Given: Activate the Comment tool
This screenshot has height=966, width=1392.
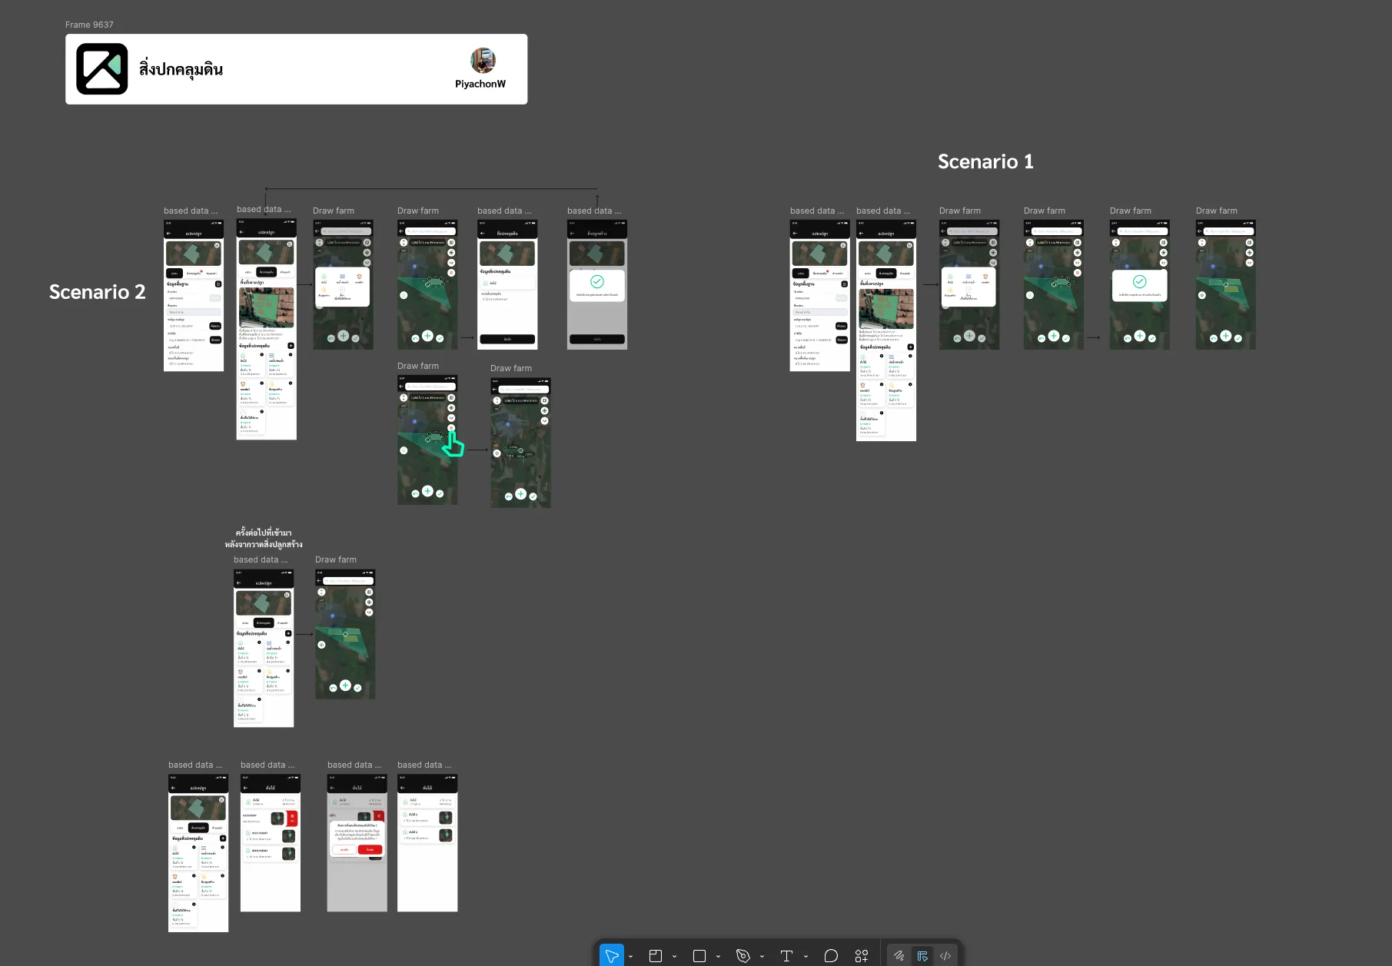Looking at the screenshot, I should [831, 956].
